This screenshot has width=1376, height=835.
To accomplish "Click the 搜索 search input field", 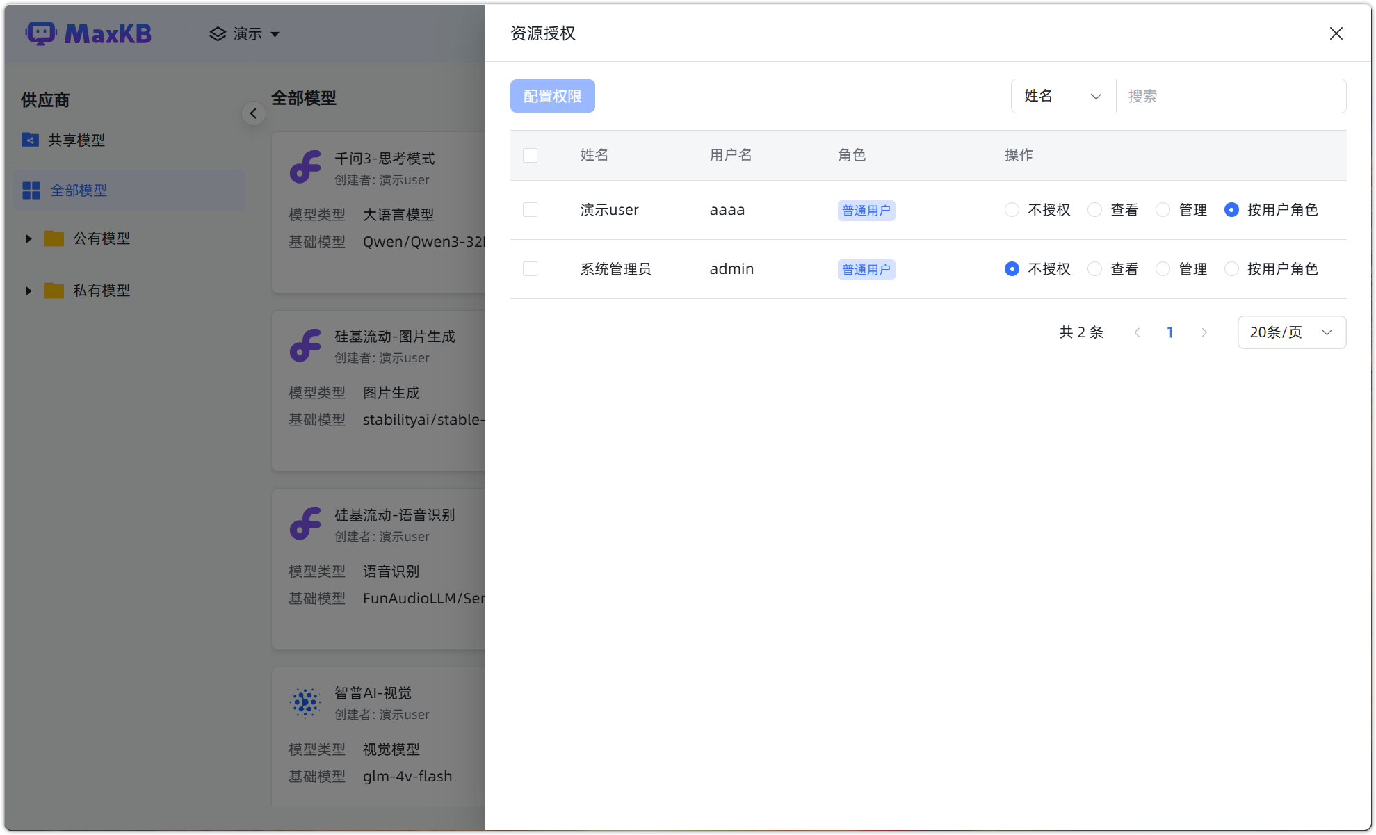I will coord(1231,96).
